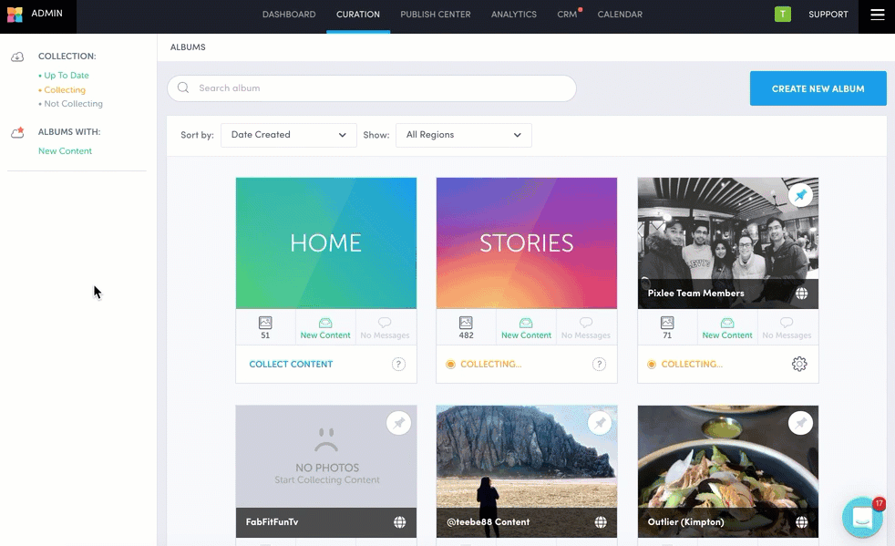Open the chat support bubble
Viewport: 895px width, 546px height.
pyautogui.click(x=861, y=519)
